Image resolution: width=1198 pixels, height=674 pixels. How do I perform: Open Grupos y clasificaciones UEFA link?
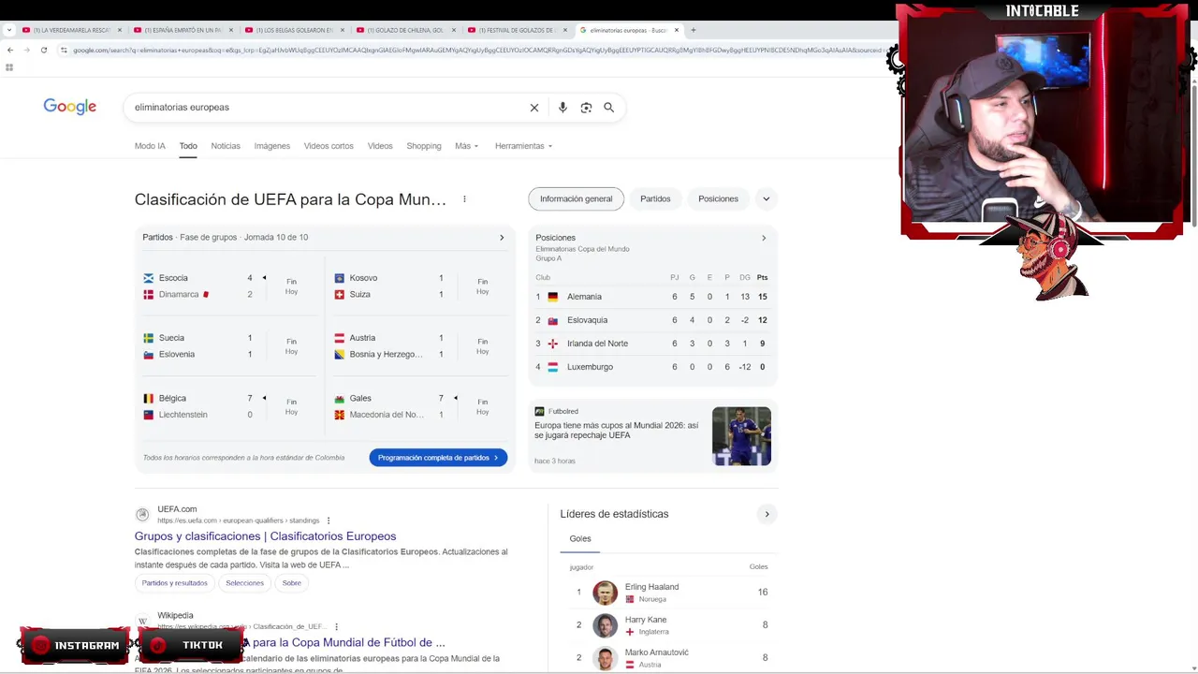(x=265, y=536)
